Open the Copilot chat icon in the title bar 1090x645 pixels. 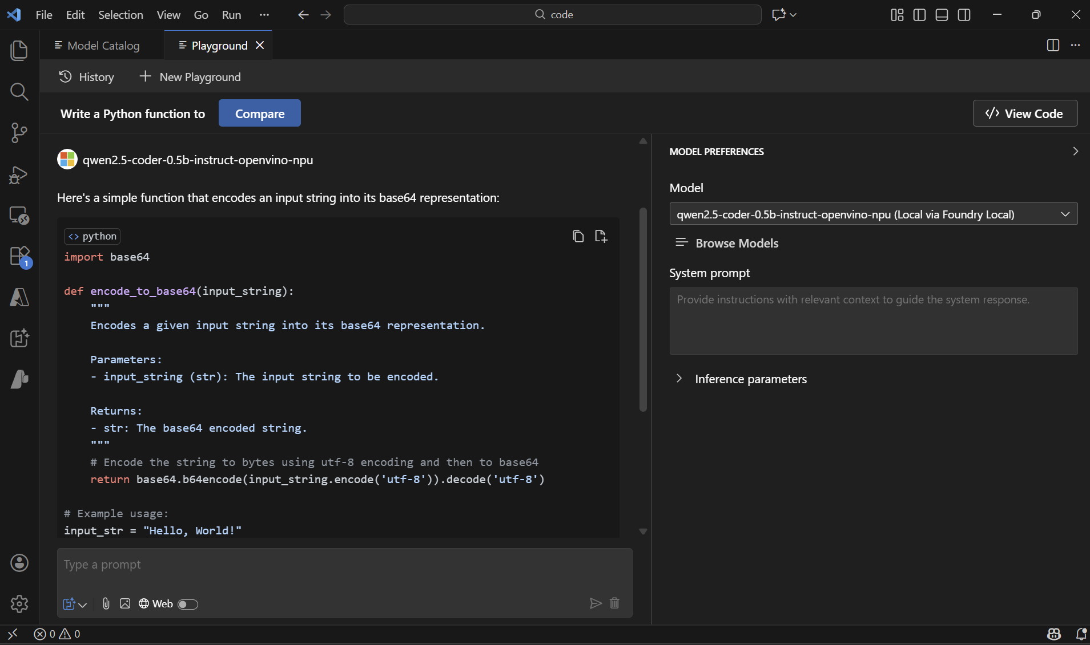click(779, 15)
